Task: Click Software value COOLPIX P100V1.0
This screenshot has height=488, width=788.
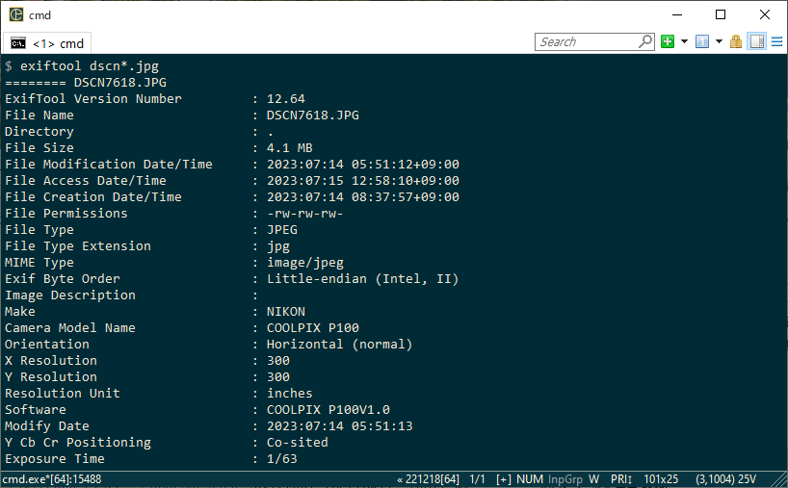Action: (x=328, y=410)
